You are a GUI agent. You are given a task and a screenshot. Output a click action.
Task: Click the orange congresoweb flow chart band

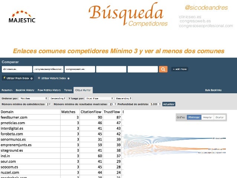pos(174,148)
